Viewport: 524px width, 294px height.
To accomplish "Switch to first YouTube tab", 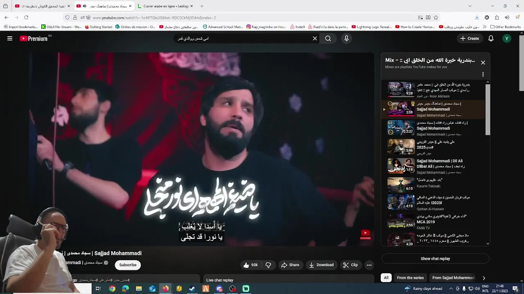I will [x=42, y=6].
